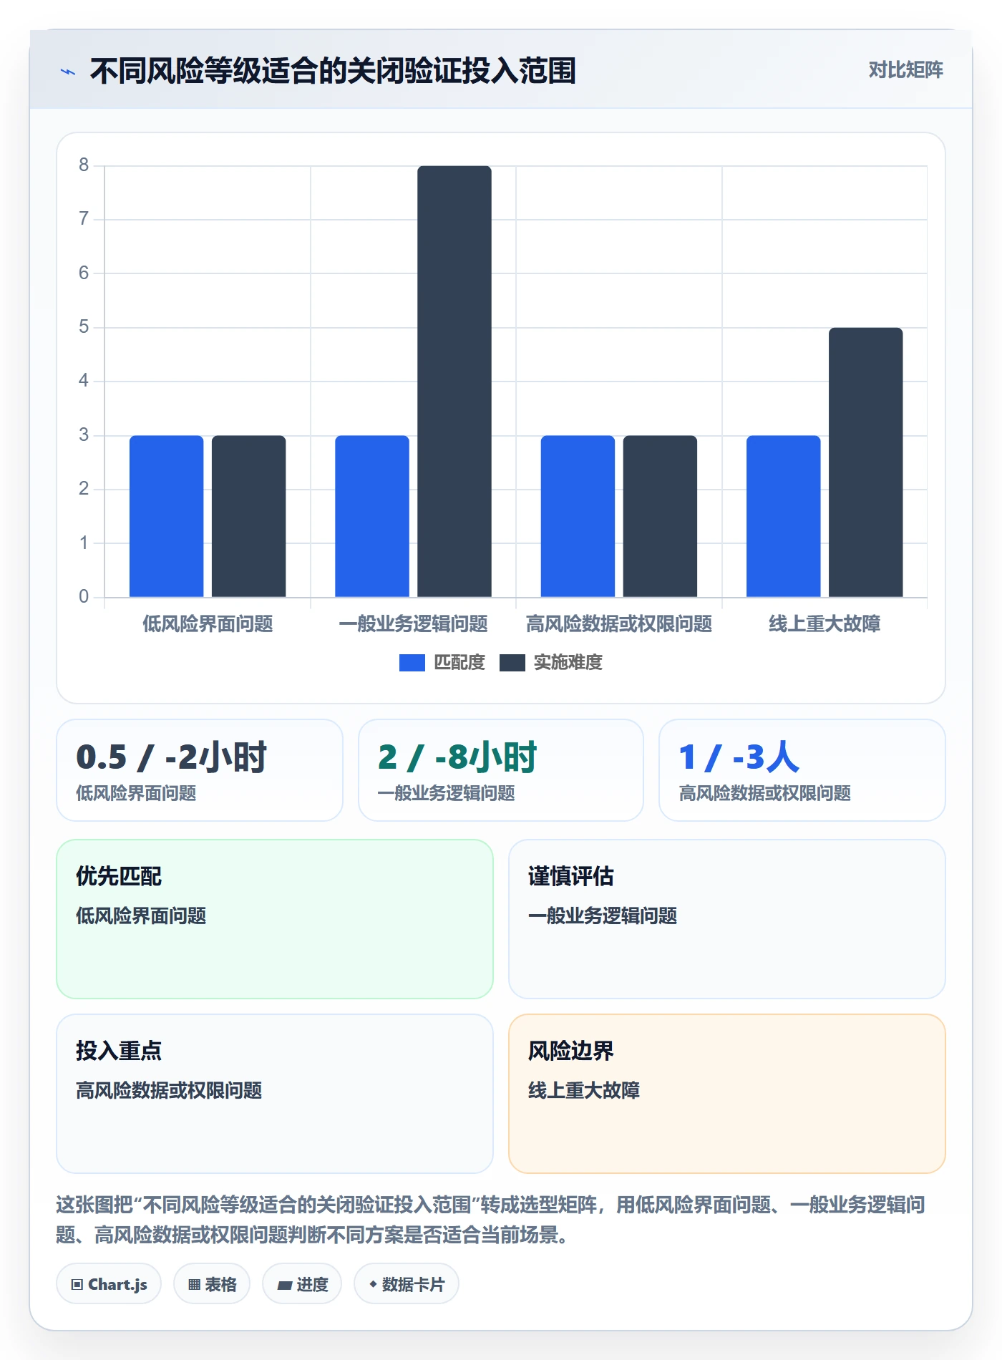Click the y-axis value 8
The width and height of the screenshot is (1002, 1360).
coord(84,165)
